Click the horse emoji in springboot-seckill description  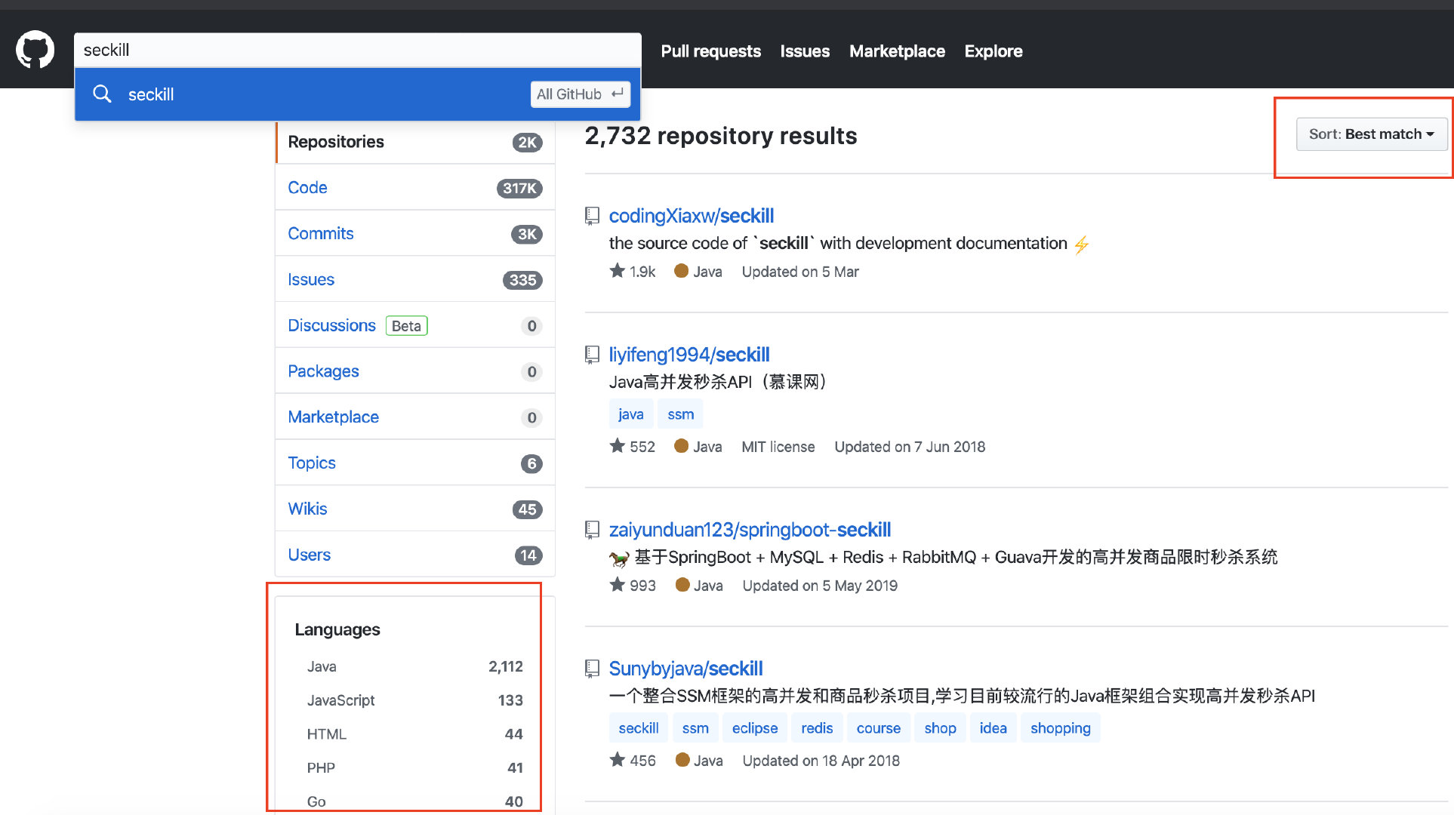click(x=619, y=558)
